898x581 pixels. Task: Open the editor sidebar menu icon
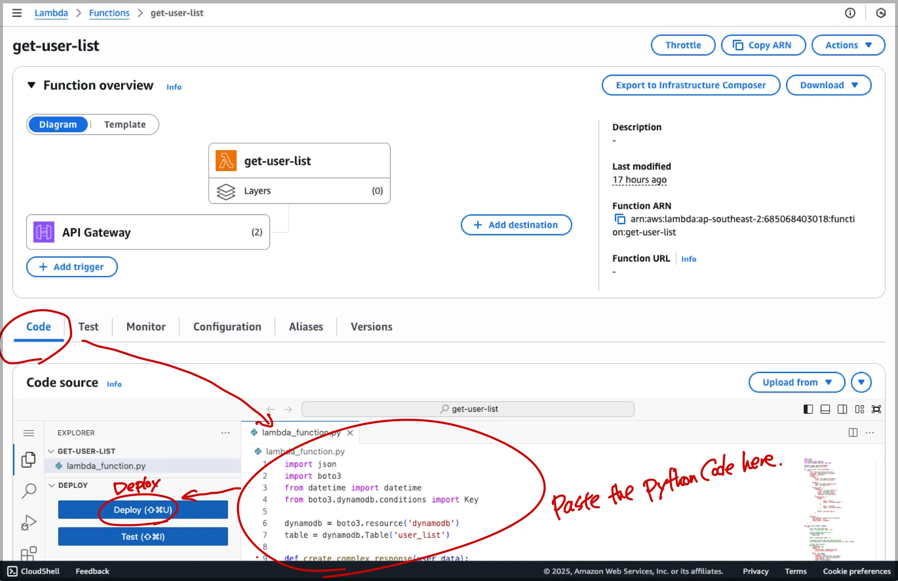29,433
